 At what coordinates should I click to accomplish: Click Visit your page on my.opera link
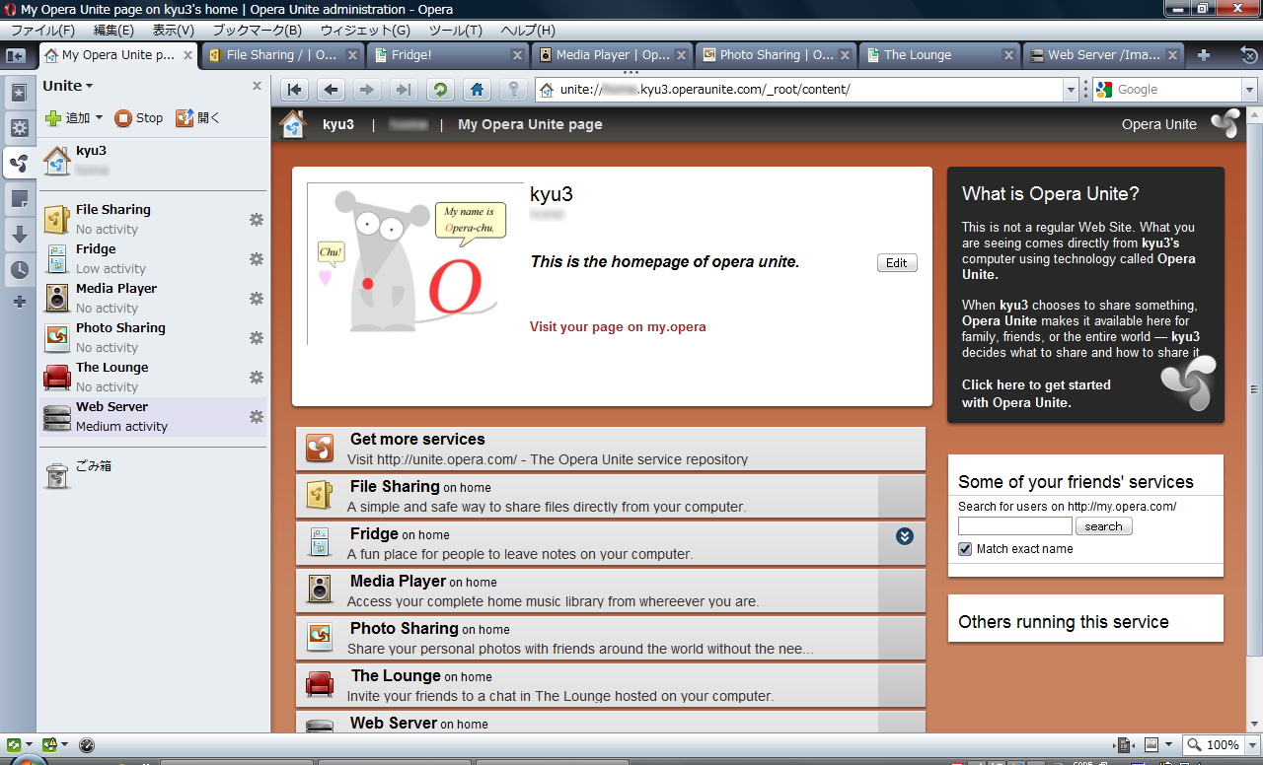point(618,327)
